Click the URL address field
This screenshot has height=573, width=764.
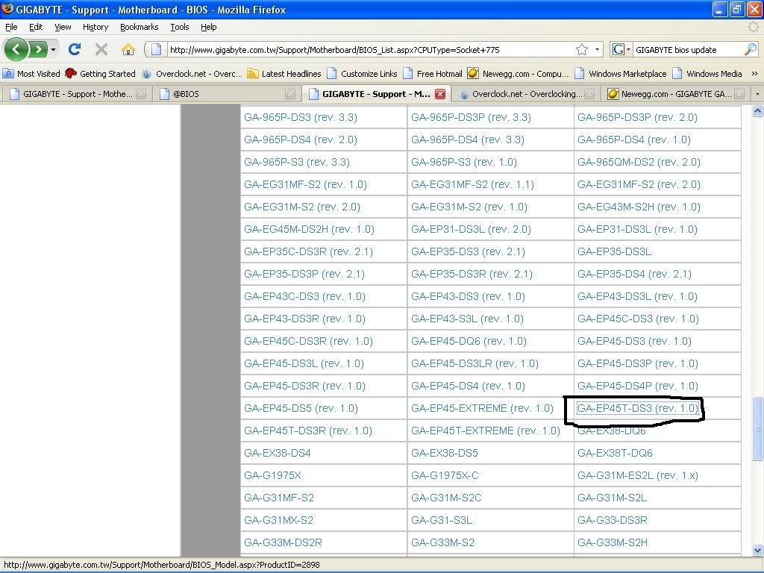369,50
